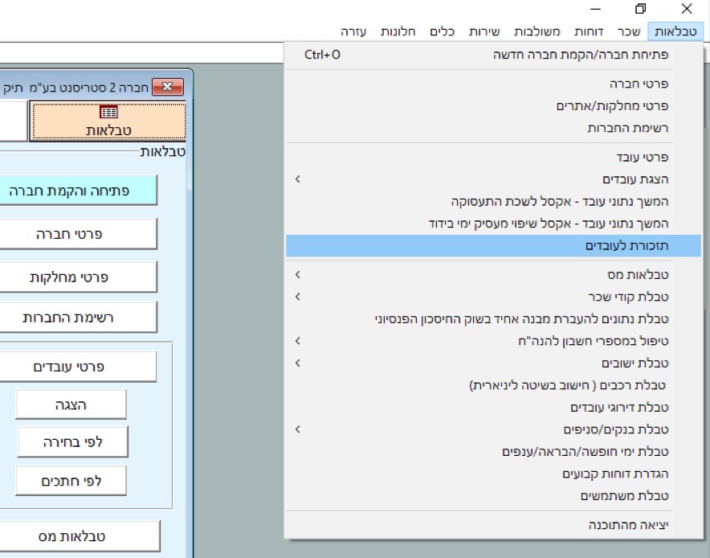Expand the טבלת קודי שכר submenu
710x558 pixels.
click(x=494, y=297)
